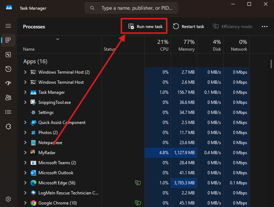
Task: Click efficiency leaf icon on Google Chrome row
Action: 138,203
